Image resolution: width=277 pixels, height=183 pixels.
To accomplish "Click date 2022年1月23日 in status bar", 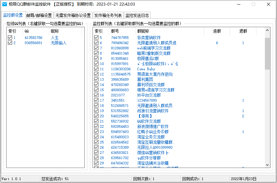I will [244, 179].
